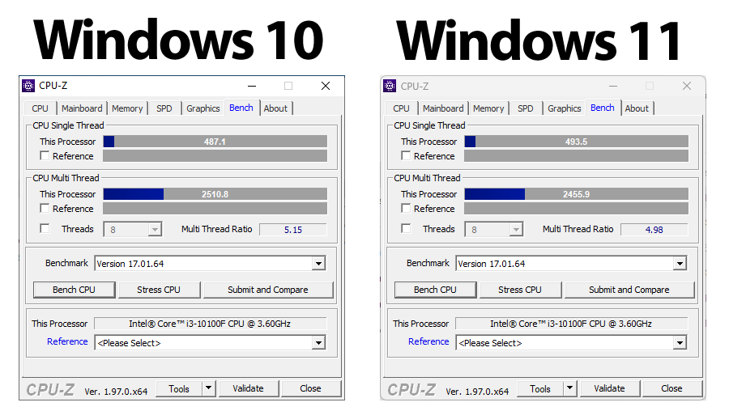
Task: Click Tools button in Windows 11 window
Action: coord(540,388)
